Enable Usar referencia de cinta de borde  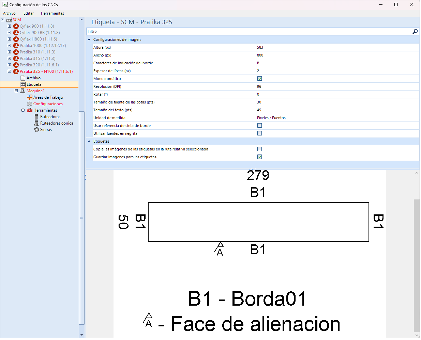pyautogui.click(x=259, y=126)
